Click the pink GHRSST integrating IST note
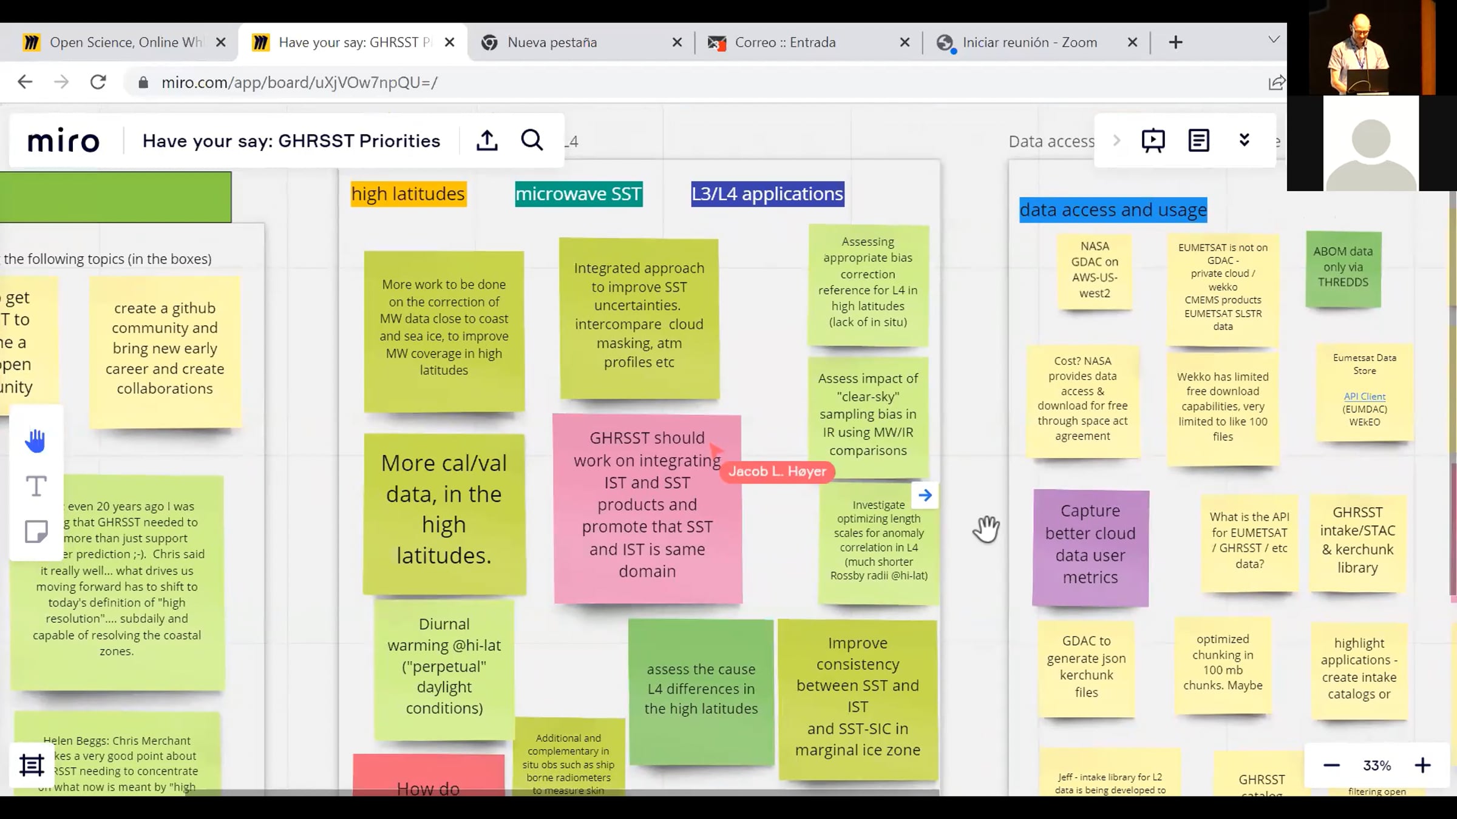1457x819 pixels. [647, 508]
